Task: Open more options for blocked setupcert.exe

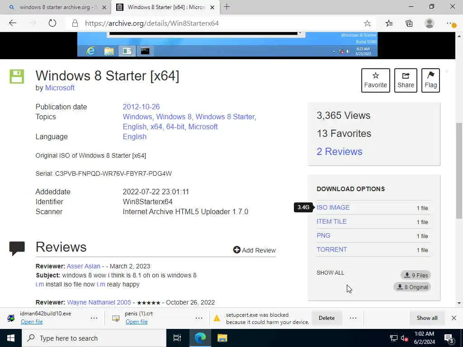Action: coord(353,318)
